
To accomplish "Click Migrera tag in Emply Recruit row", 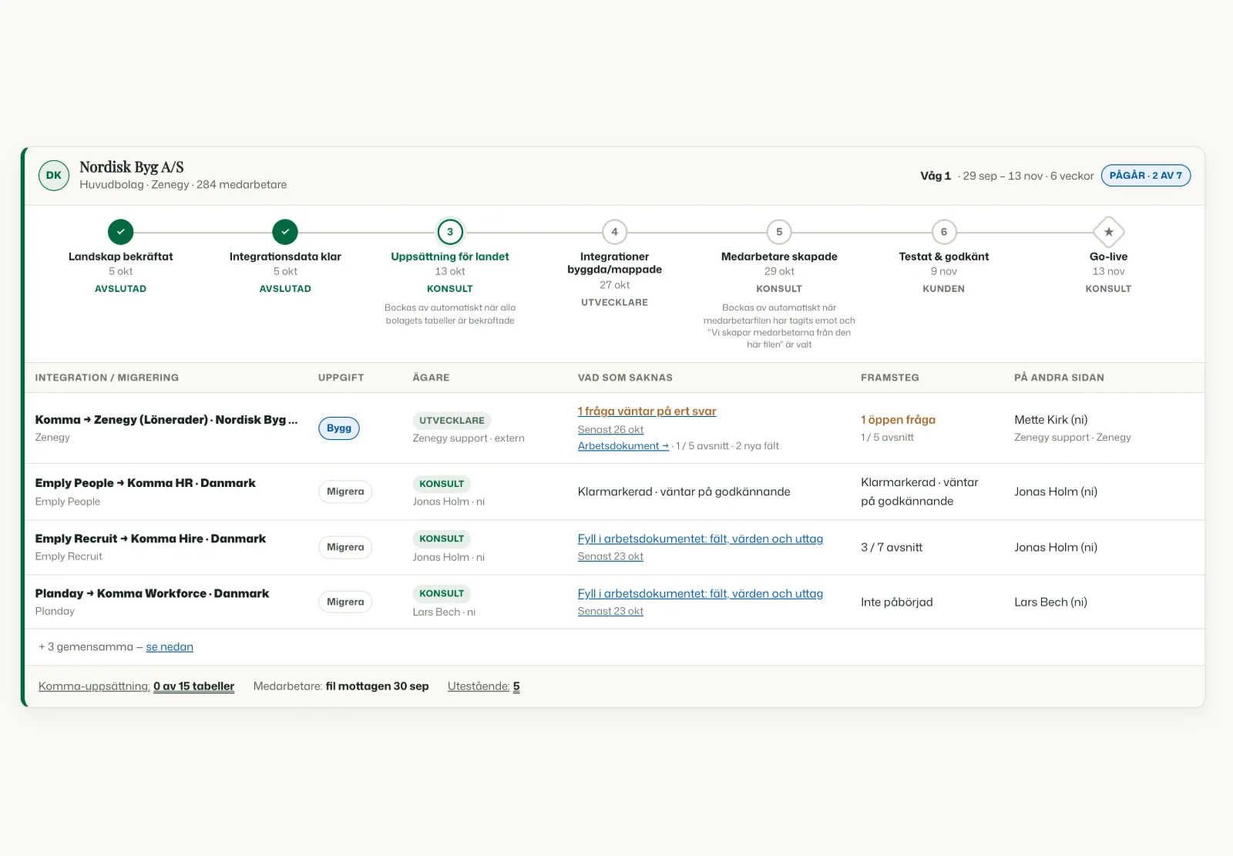I will tap(345, 547).
